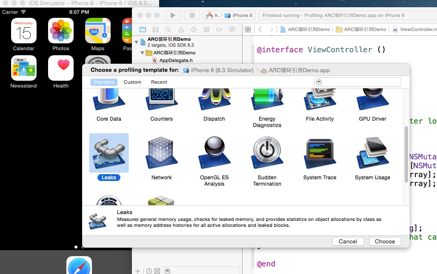The image size is (437, 274).
Task: Click the Choose button
Action: coord(385,241)
